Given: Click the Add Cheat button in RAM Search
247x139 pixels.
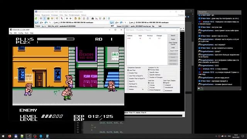Looking at the screenshot, I should tap(173, 61).
